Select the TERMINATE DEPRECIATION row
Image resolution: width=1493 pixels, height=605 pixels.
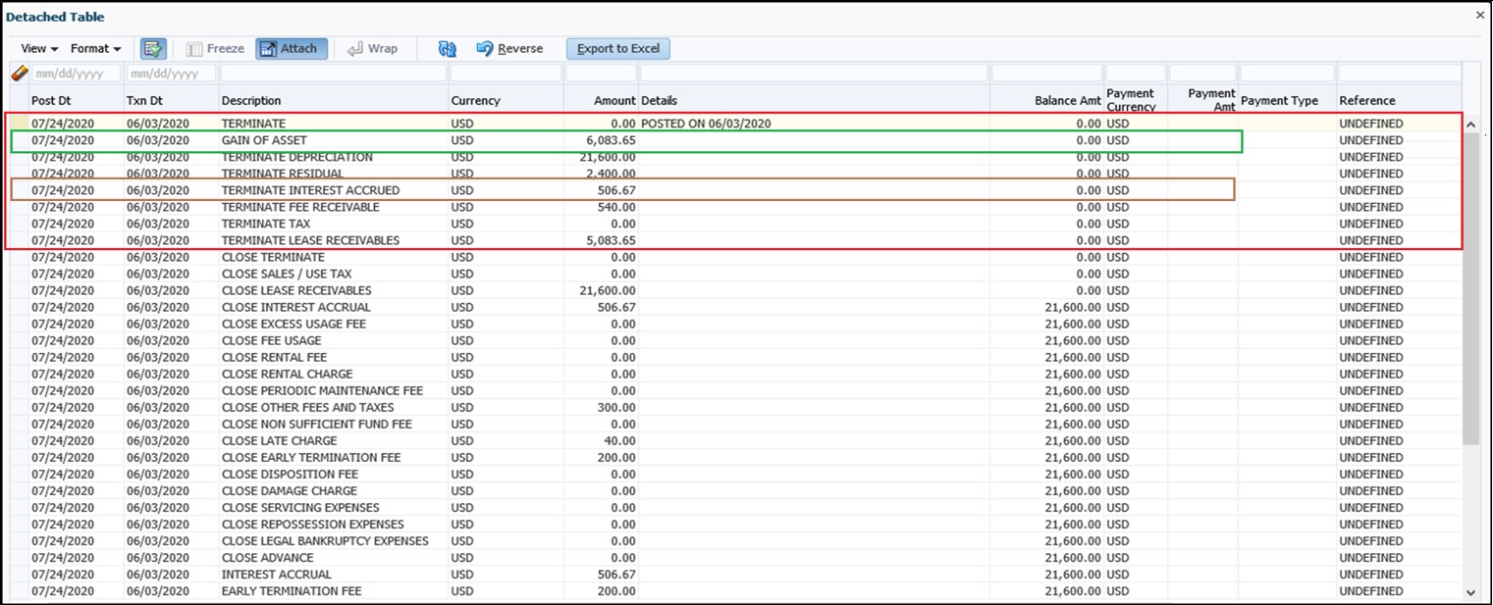pos(735,157)
